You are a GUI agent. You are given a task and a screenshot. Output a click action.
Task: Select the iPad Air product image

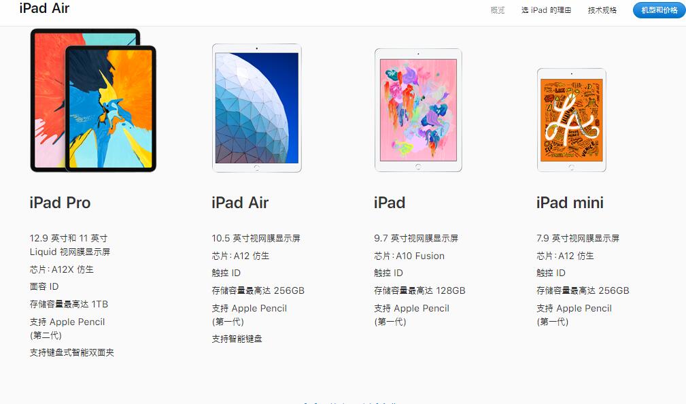(x=257, y=107)
